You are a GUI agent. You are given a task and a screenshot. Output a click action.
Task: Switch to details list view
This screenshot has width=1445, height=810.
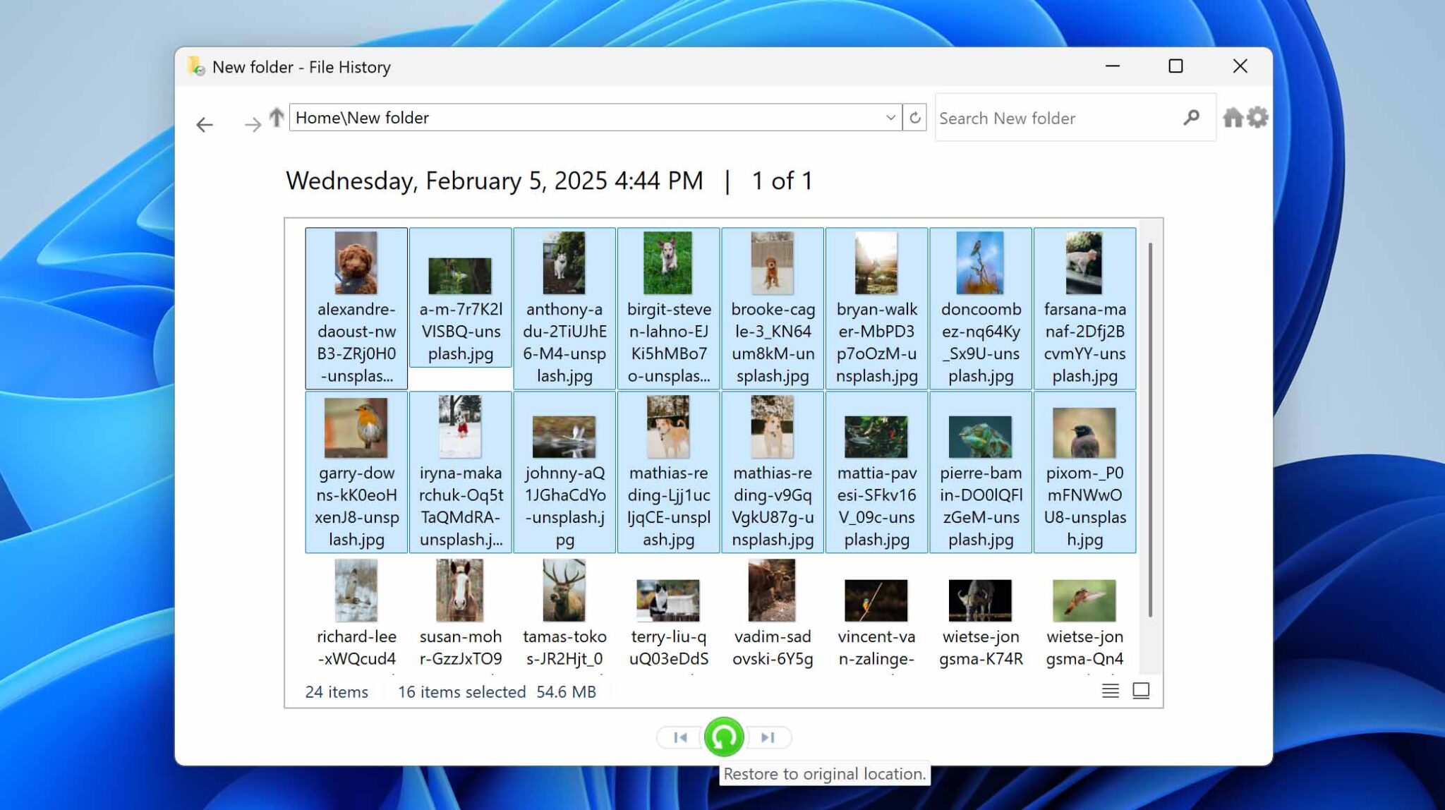(x=1110, y=691)
